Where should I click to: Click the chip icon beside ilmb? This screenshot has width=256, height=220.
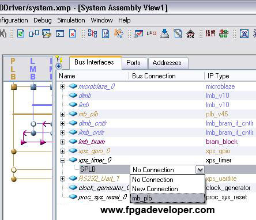coord(73,105)
